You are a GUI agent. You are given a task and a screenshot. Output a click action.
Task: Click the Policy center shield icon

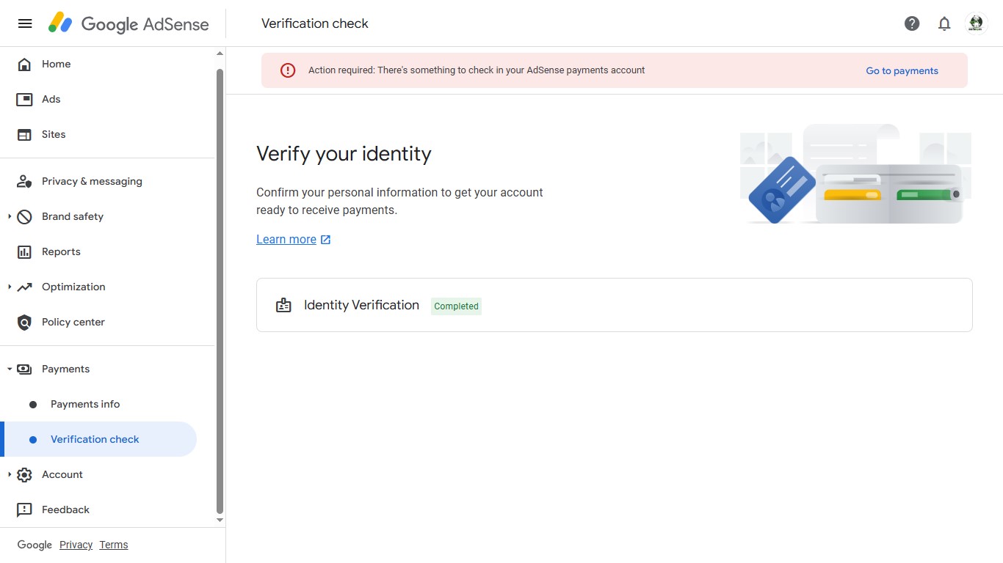24,323
